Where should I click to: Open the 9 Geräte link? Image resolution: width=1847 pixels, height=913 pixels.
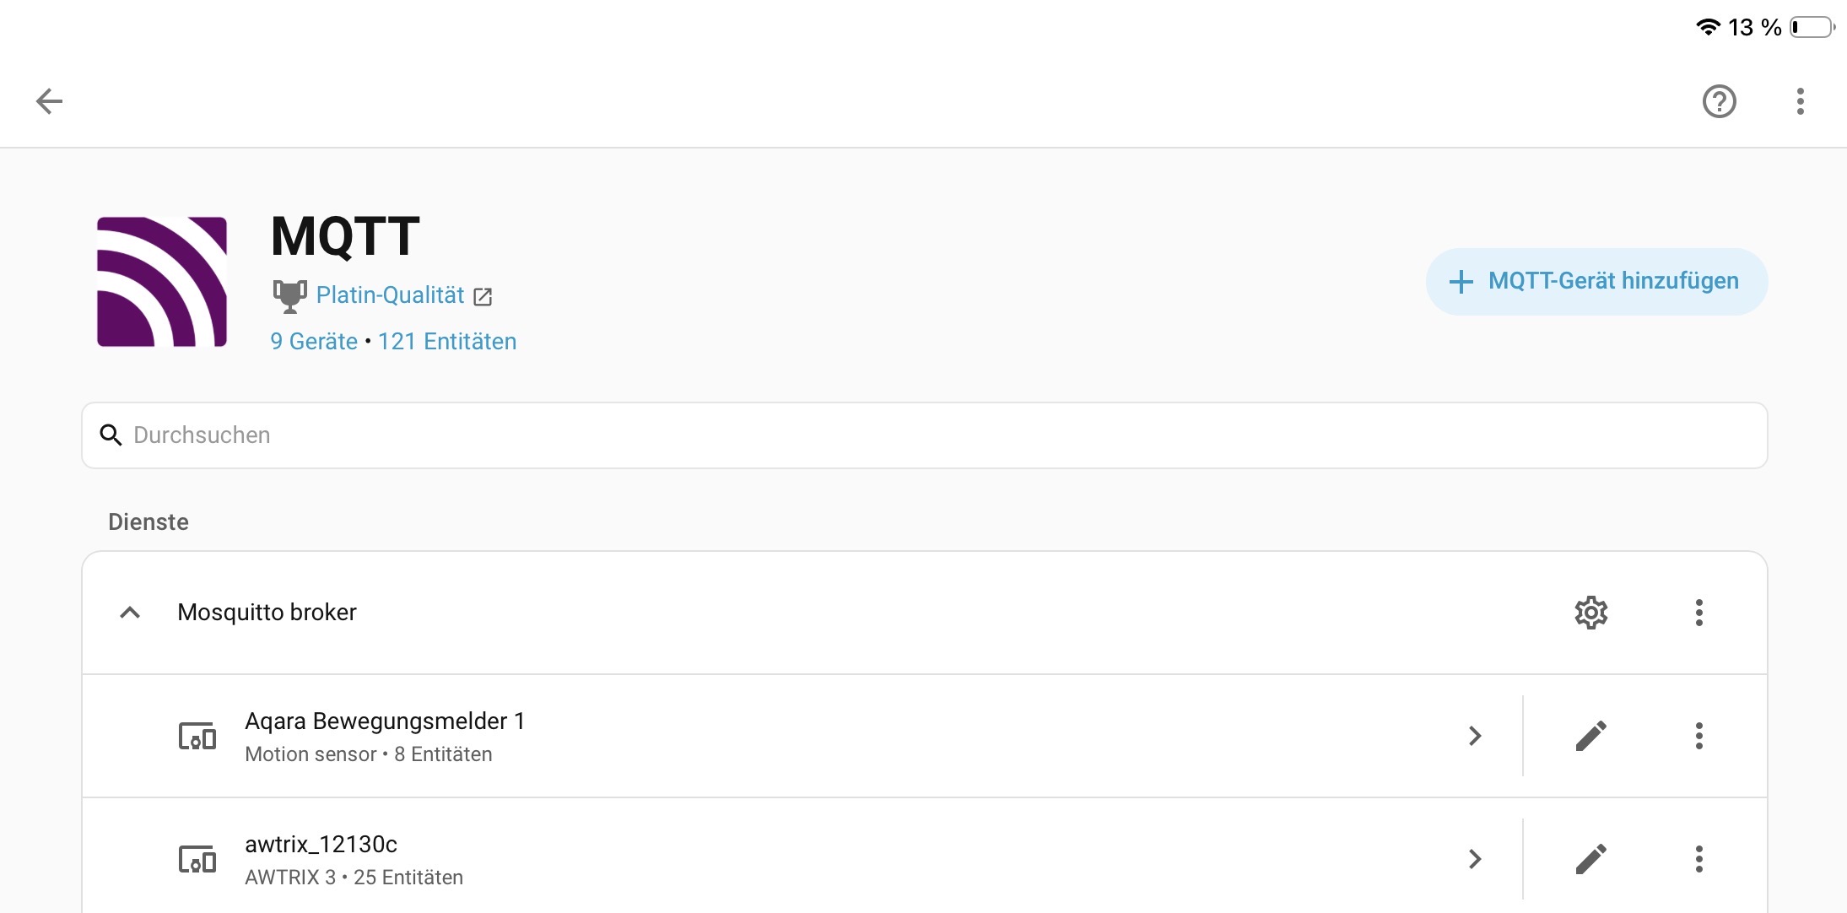click(x=314, y=341)
